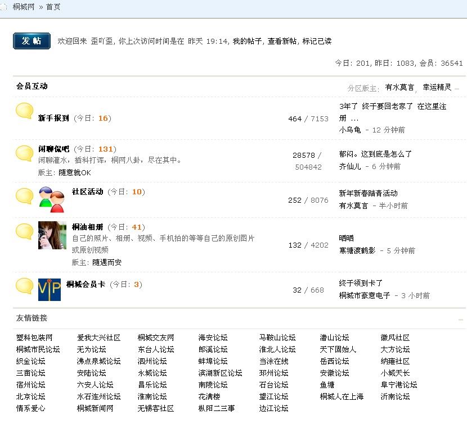
Task: Click the speech bubble icon in 桐城会员卡 row
Action: coord(24,286)
